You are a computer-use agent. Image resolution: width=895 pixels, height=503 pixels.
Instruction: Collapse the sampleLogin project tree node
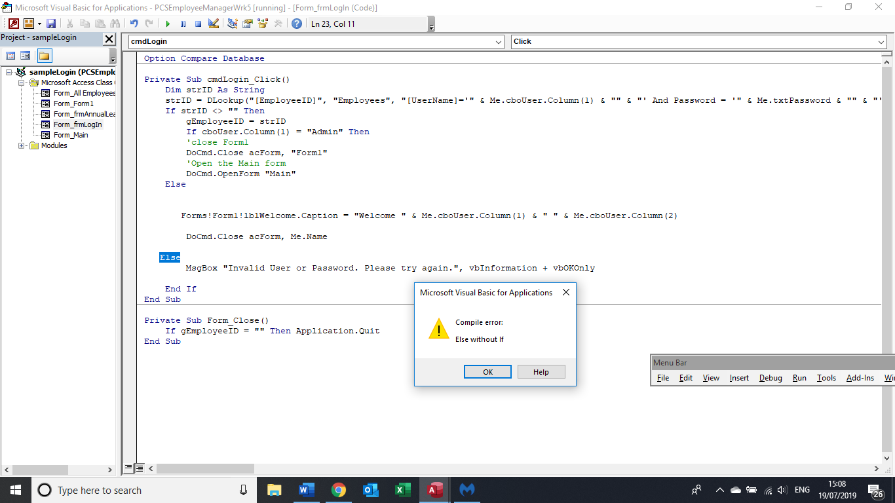pyautogui.click(x=9, y=72)
